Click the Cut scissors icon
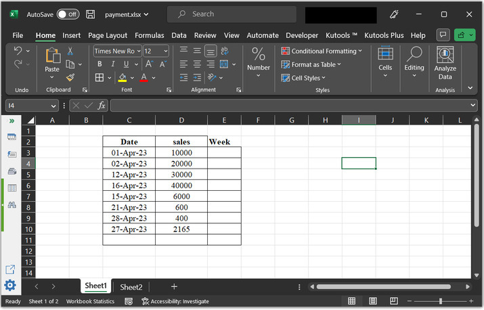The image size is (484, 310). pos(70,51)
